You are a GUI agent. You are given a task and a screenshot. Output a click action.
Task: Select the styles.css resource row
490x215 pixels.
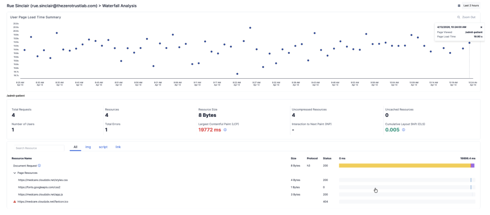coord(42,180)
